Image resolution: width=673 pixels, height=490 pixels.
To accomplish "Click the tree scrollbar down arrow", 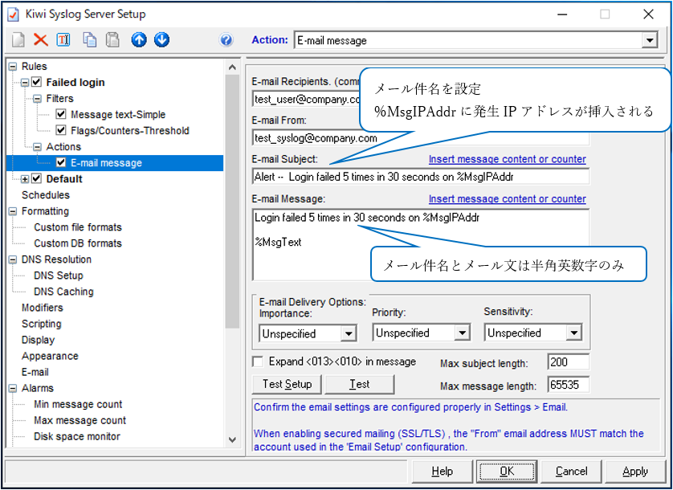I will 232,439.
